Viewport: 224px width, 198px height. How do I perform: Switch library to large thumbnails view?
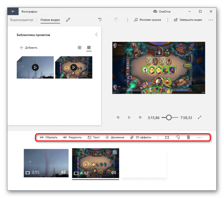click(80, 48)
